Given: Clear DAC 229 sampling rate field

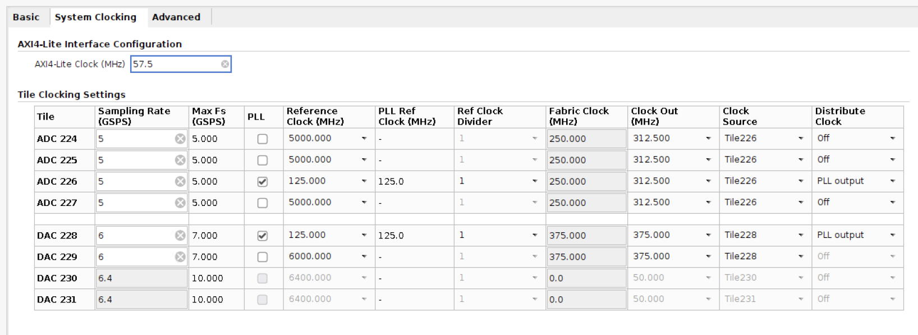Looking at the screenshot, I should point(180,256).
